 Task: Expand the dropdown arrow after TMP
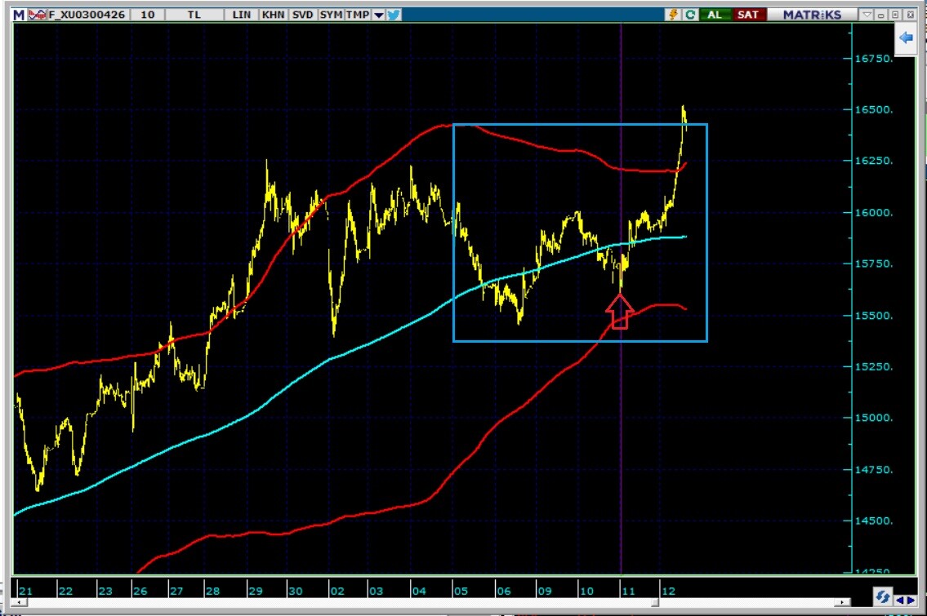coord(378,16)
